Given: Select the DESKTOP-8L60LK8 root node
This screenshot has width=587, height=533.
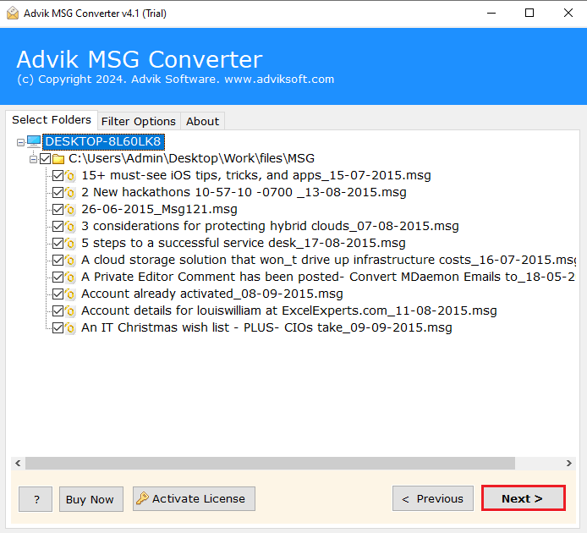Looking at the screenshot, I should (103, 141).
